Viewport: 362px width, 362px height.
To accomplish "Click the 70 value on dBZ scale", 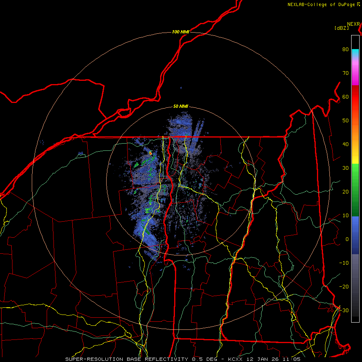I will (x=346, y=73).
